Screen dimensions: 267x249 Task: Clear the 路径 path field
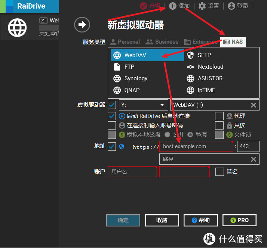tap(254, 159)
